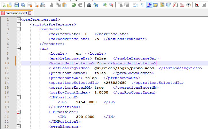Screen dimensions: 208x129
Task: Start macro recording with red dot icon
Action: 197,5
